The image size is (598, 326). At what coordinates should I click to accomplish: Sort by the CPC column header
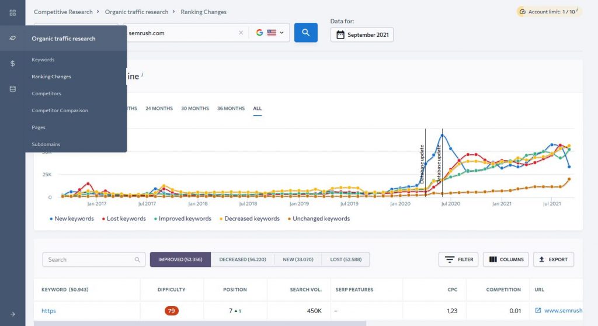point(453,290)
